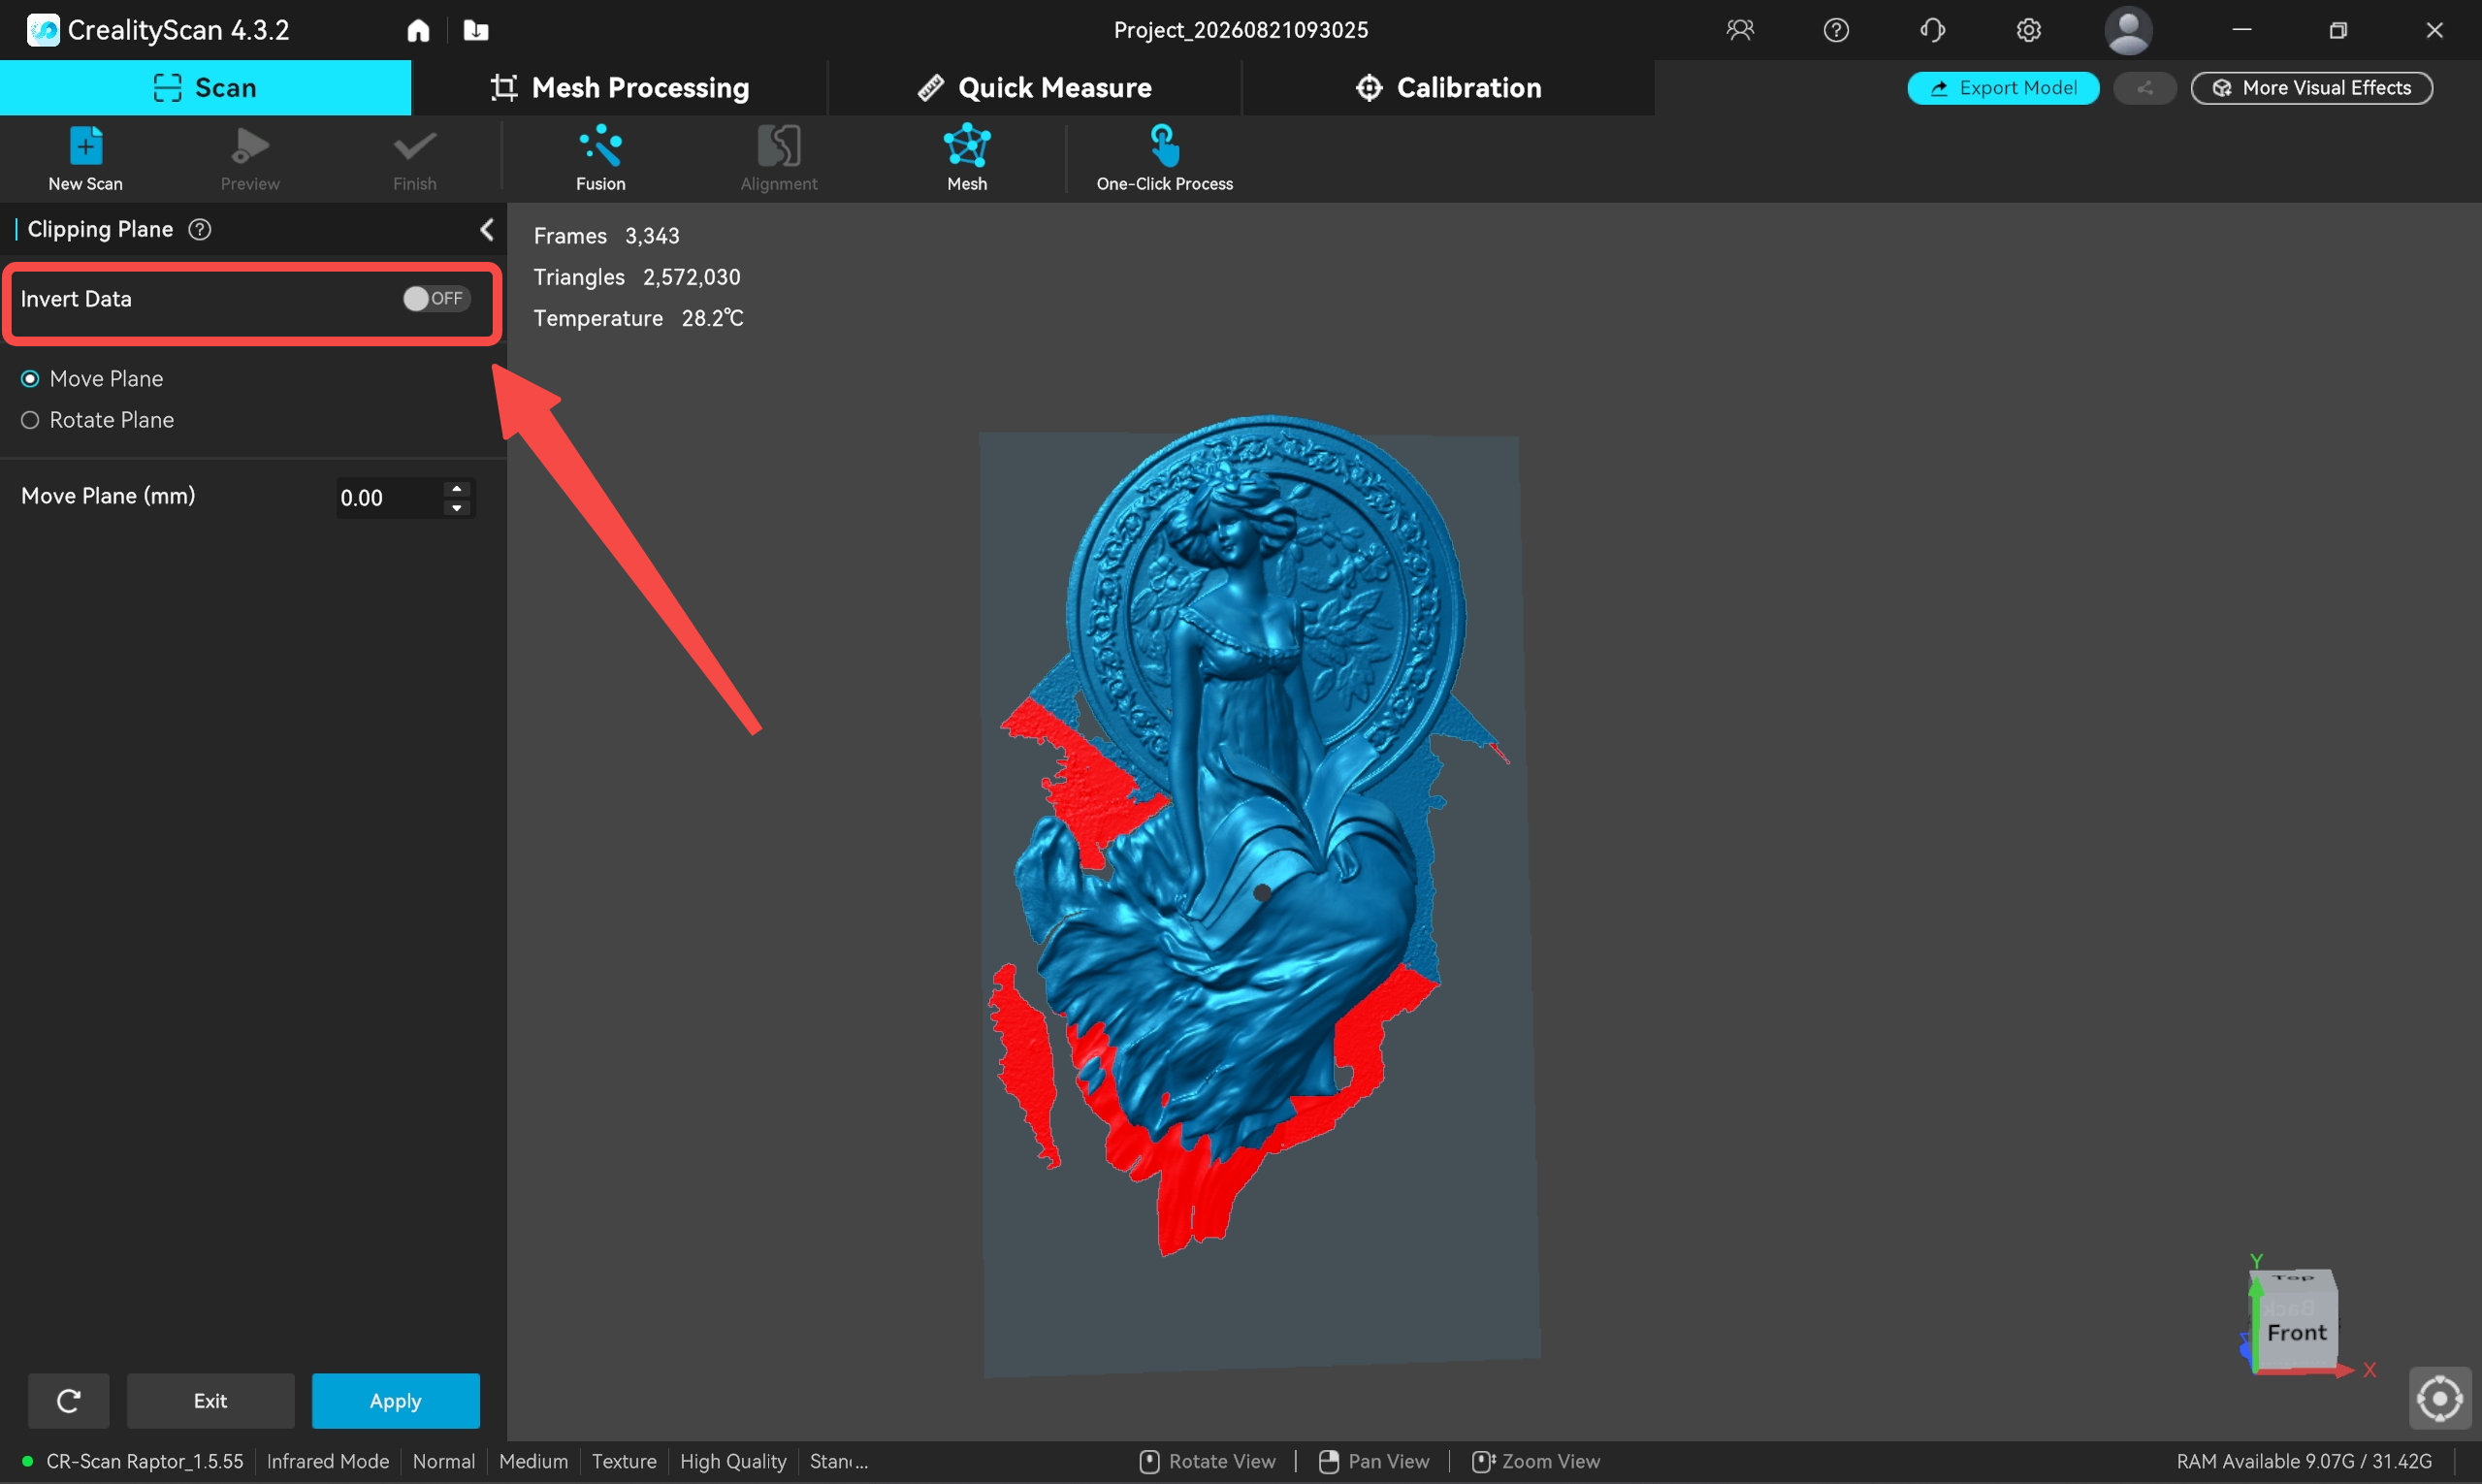Select the Rotate Plane radio option
Image resolution: width=2482 pixels, height=1484 pixels.
30,420
